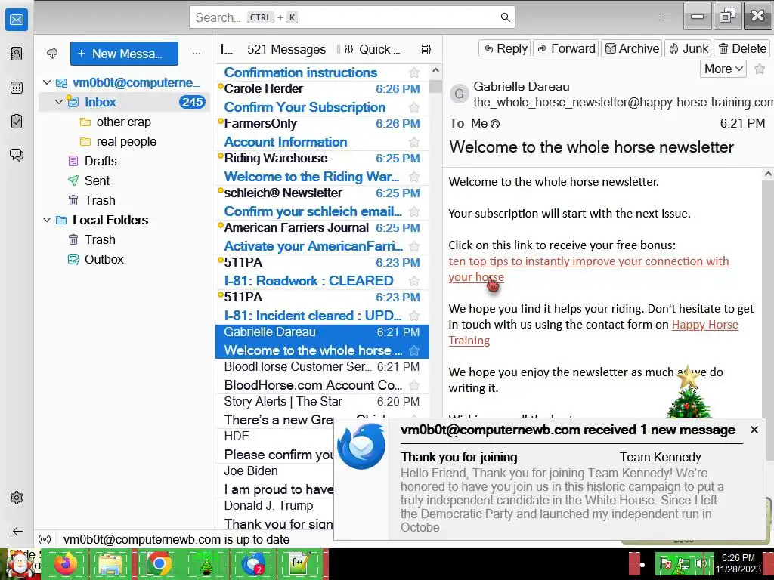Select the Inbox folder
774x580 pixels.
(125, 102)
